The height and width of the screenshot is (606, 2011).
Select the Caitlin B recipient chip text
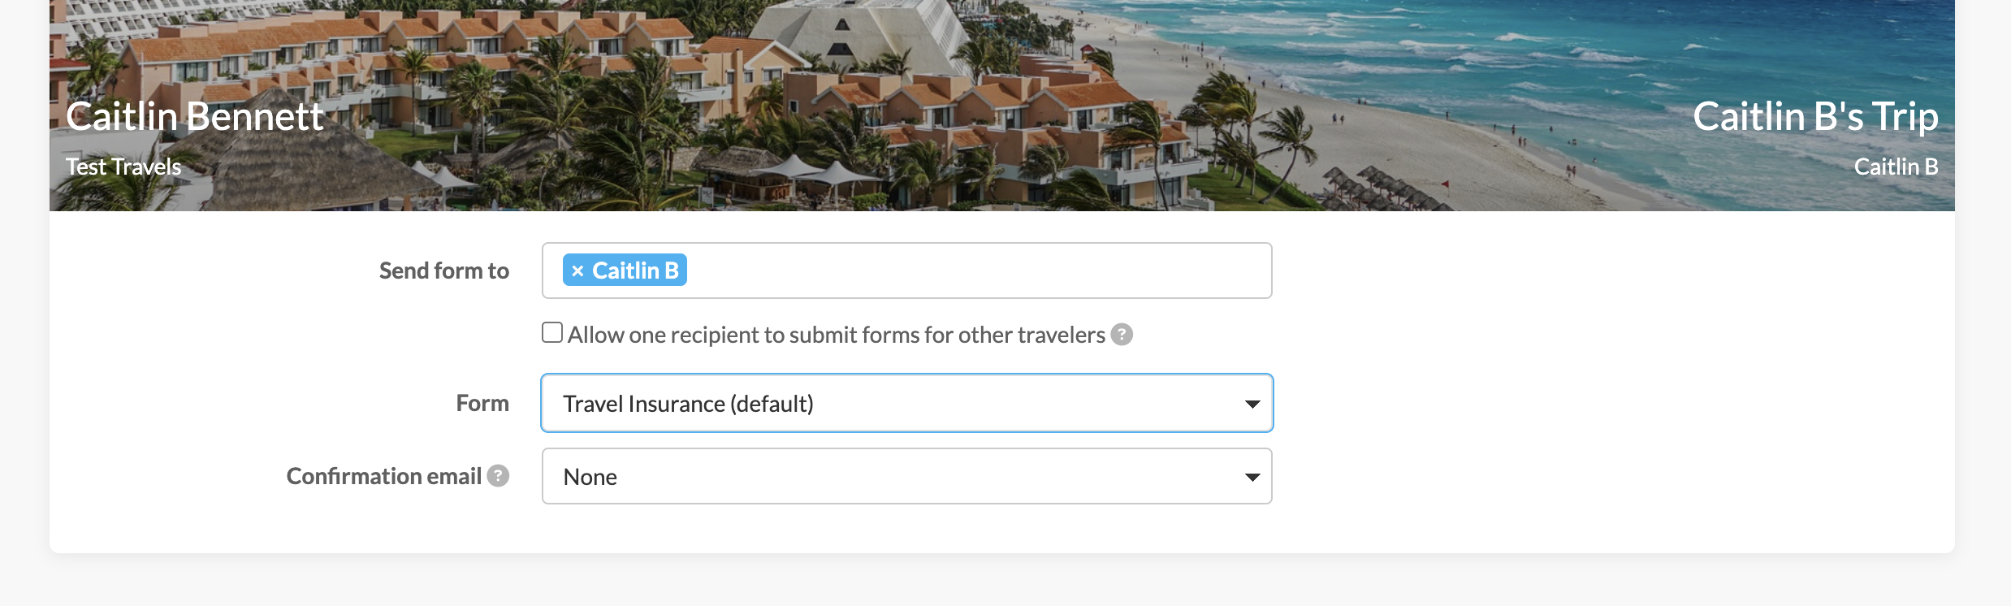pos(635,271)
